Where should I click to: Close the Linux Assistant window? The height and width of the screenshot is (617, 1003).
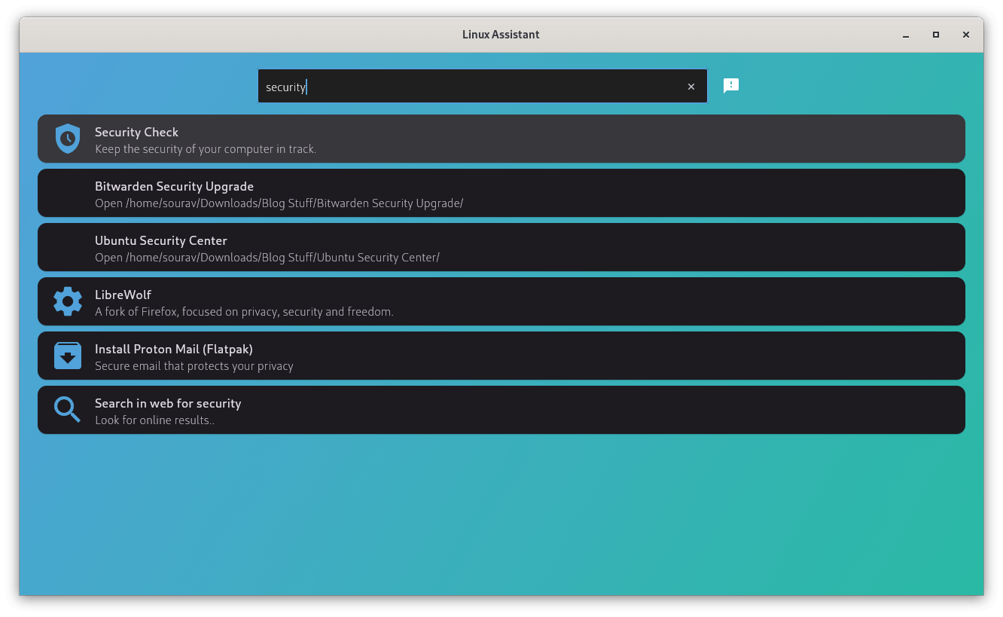coord(966,35)
